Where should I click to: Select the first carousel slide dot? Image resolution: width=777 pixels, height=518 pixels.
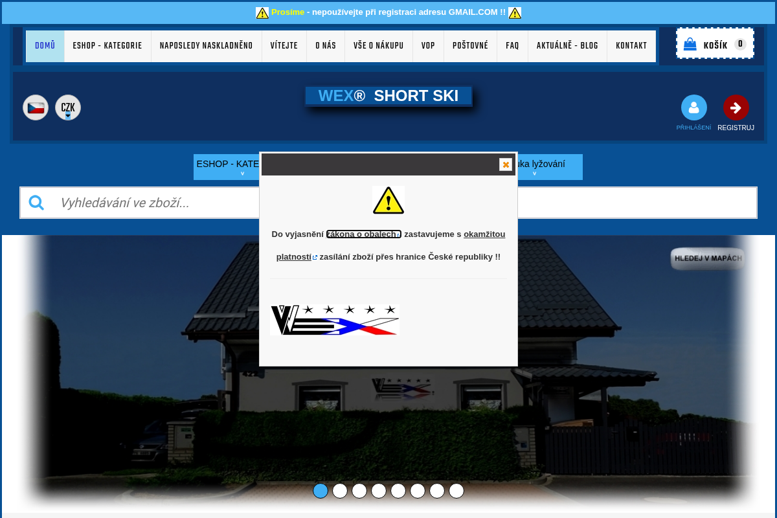tap(321, 491)
